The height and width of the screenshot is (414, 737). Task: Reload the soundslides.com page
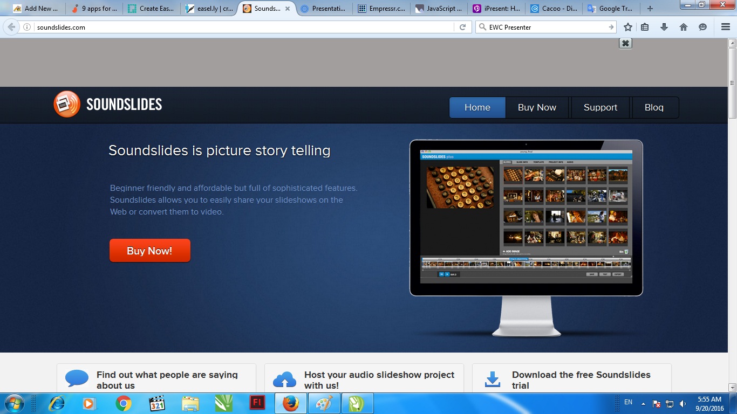pos(462,27)
